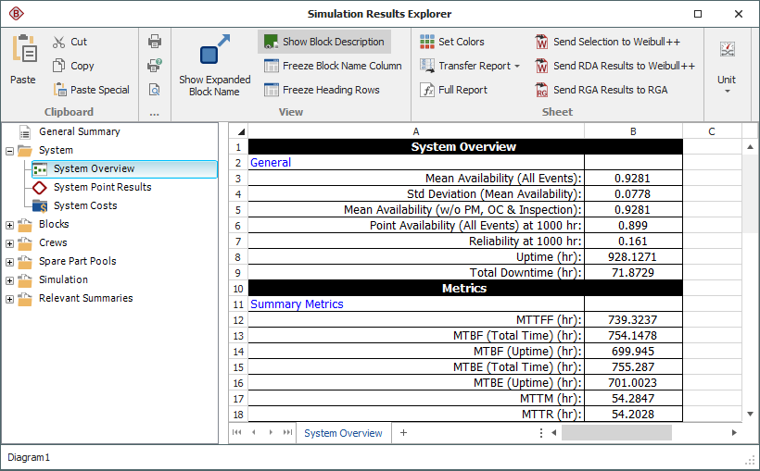Expand the Blocks tree folder
Viewport: 760px width, 471px height.
10,225
